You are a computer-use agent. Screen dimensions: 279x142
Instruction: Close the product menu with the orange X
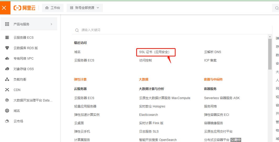(4, 8)
